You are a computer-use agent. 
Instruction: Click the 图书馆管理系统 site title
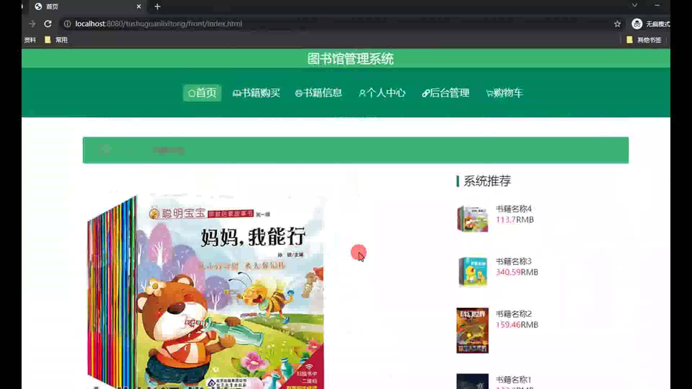[x=350, y=59]
